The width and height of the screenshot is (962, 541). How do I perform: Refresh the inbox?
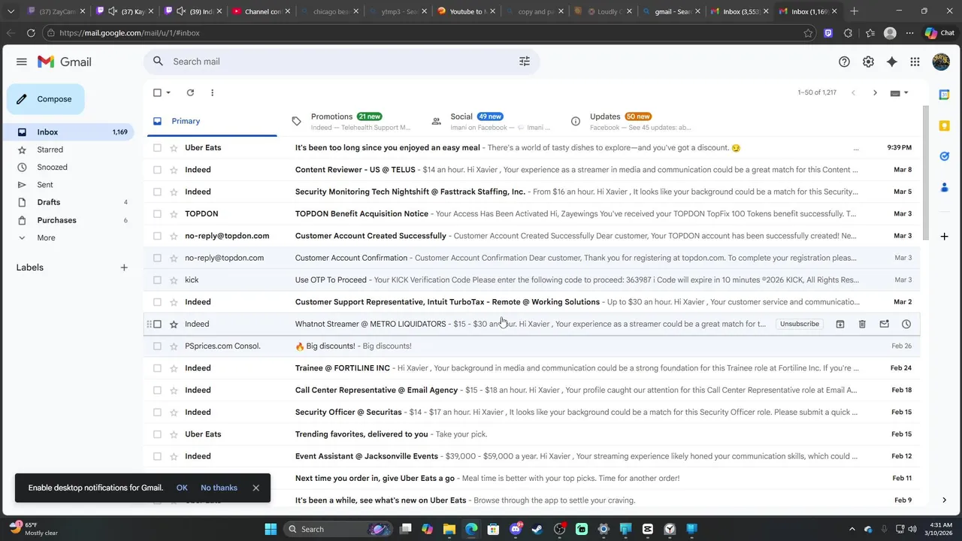pyautogui.click(x=190, y=92)
